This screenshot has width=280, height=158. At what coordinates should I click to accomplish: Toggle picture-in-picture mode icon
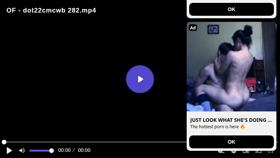pyautogui.click(x=246, y=152)
